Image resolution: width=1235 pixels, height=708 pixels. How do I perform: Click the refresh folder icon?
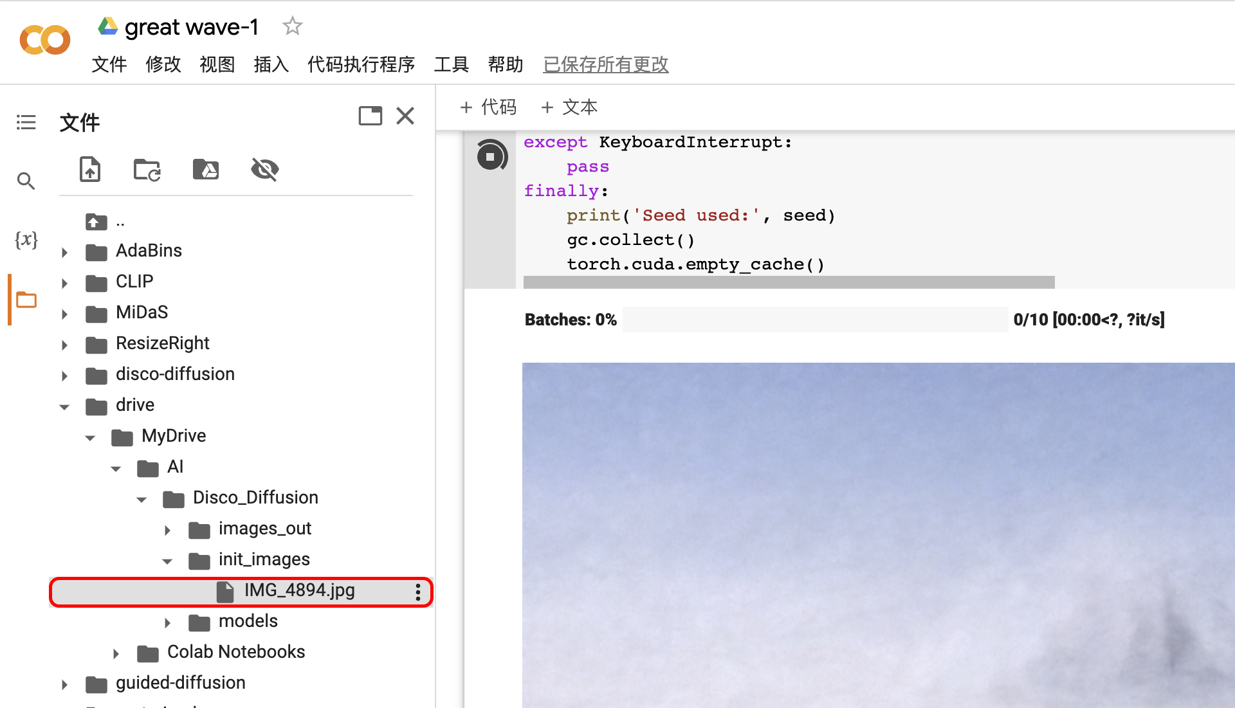click(147, 170)
